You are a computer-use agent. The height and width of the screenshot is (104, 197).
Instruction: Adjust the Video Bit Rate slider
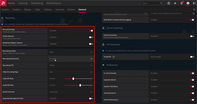(73, 79)
